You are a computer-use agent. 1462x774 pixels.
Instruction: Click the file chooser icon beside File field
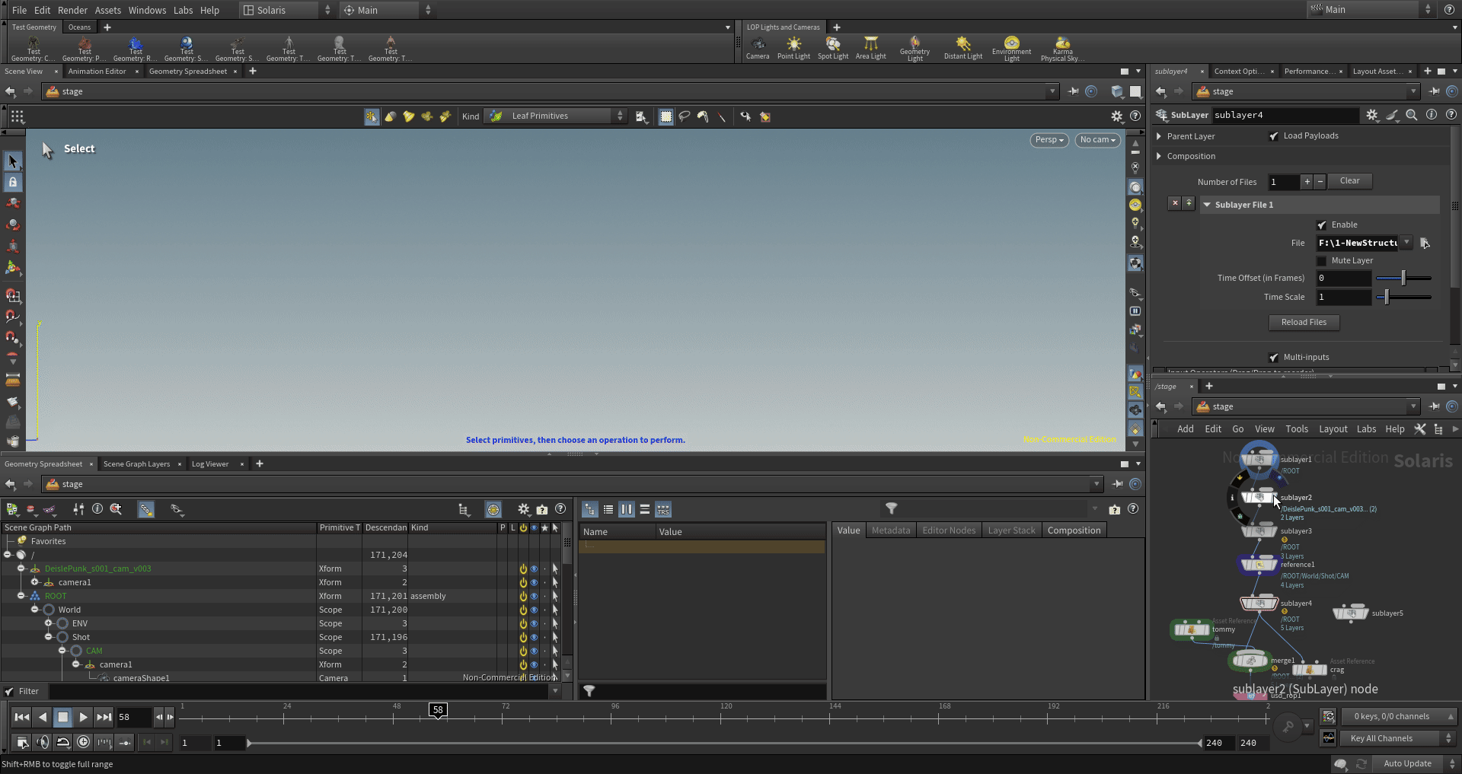click(x=1425, y=243)
